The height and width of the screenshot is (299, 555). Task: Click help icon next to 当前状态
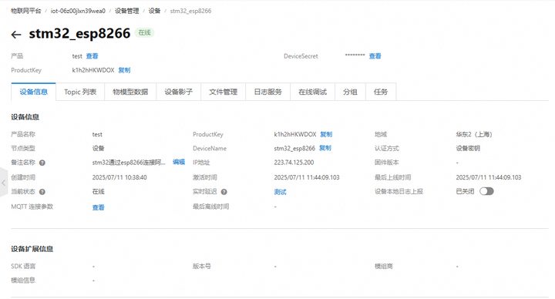click(42, 192)
